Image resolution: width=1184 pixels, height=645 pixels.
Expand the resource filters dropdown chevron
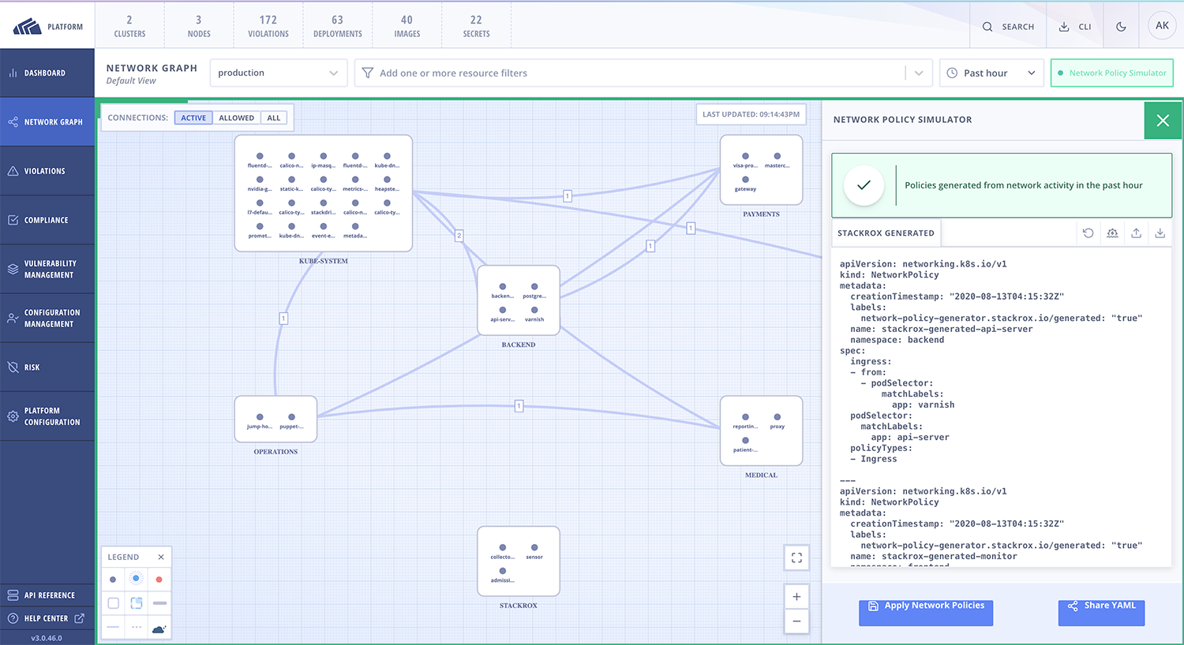(918, 73)
